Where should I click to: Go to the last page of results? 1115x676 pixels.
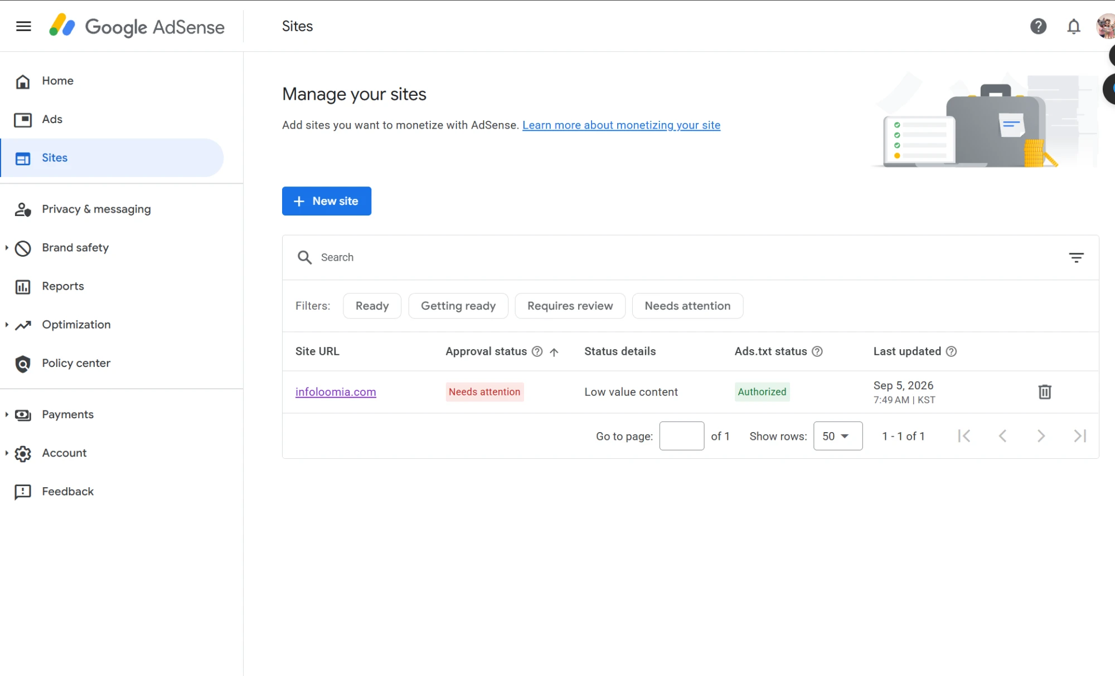[1080, 436]
